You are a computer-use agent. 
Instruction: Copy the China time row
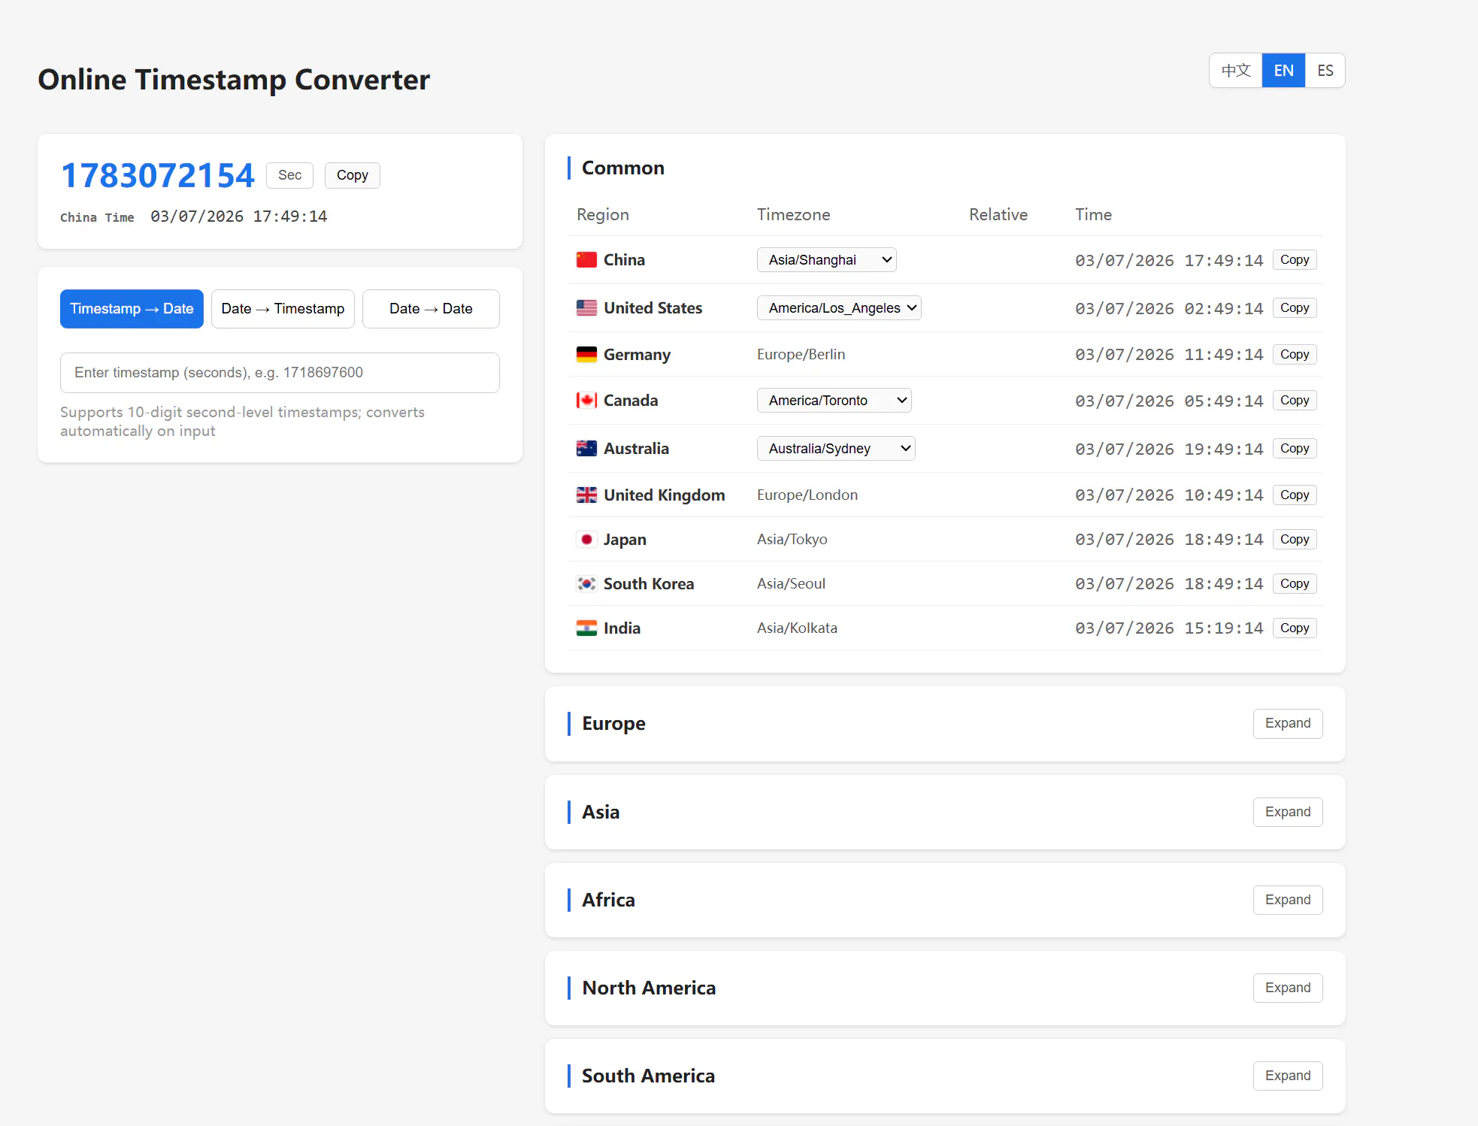(1295, 260)
